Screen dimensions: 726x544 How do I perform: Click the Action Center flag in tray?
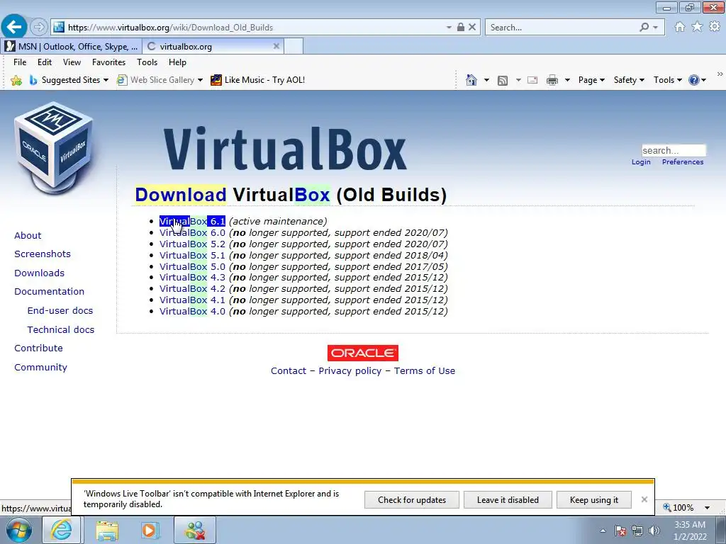click(x=620, y=531)
